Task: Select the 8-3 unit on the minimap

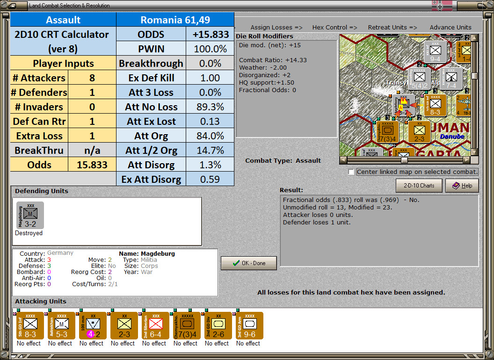Action: pyautogui.click(x=435, y=106)
